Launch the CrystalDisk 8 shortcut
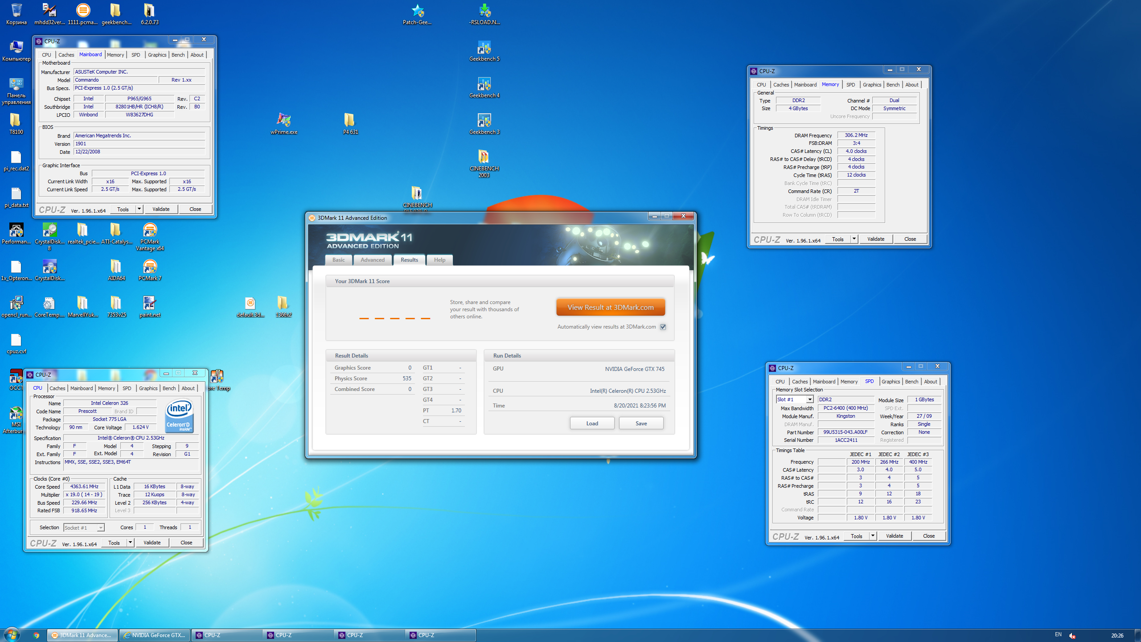 pyautogui.click(x=49, y=236)
